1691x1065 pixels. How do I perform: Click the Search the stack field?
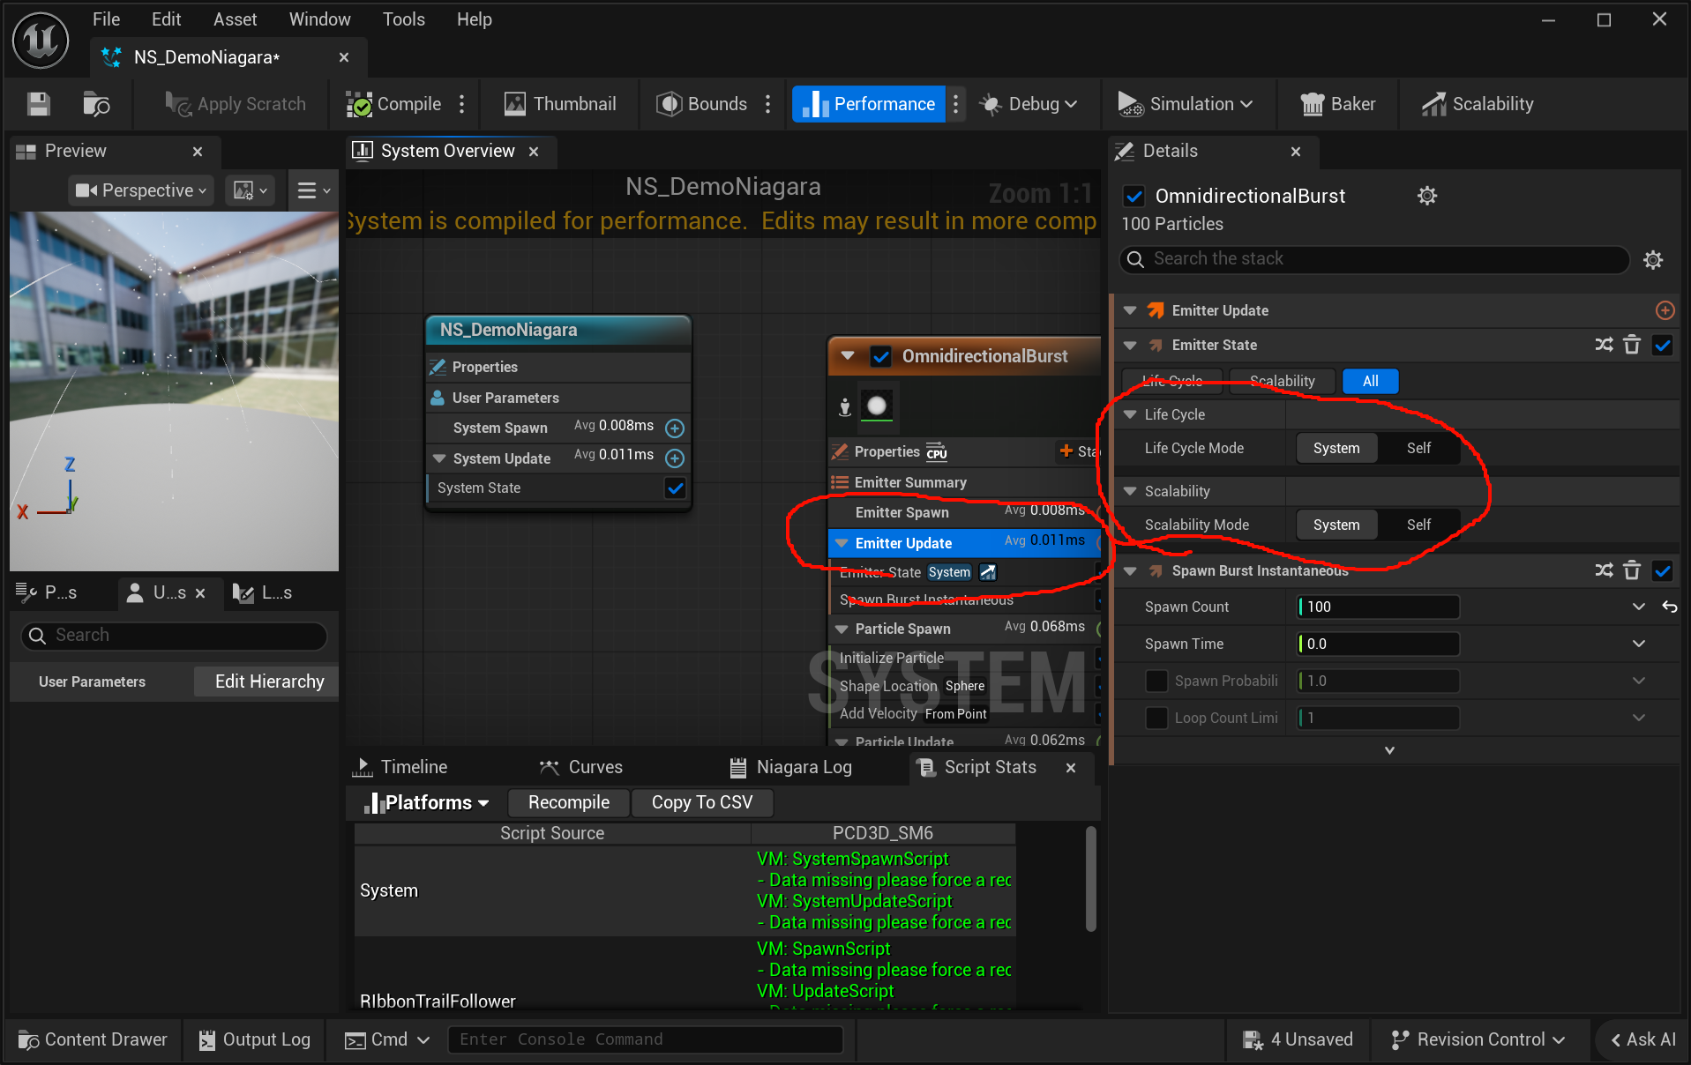(1374, 259)
